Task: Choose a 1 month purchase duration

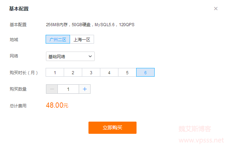Action: tap(55, 72)
